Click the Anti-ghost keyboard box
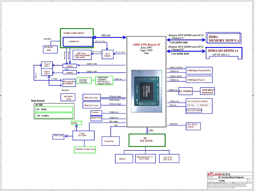Image resolution: width=255 pixels, height=191 pixels. pyautogui.click(x=207, y=91)
